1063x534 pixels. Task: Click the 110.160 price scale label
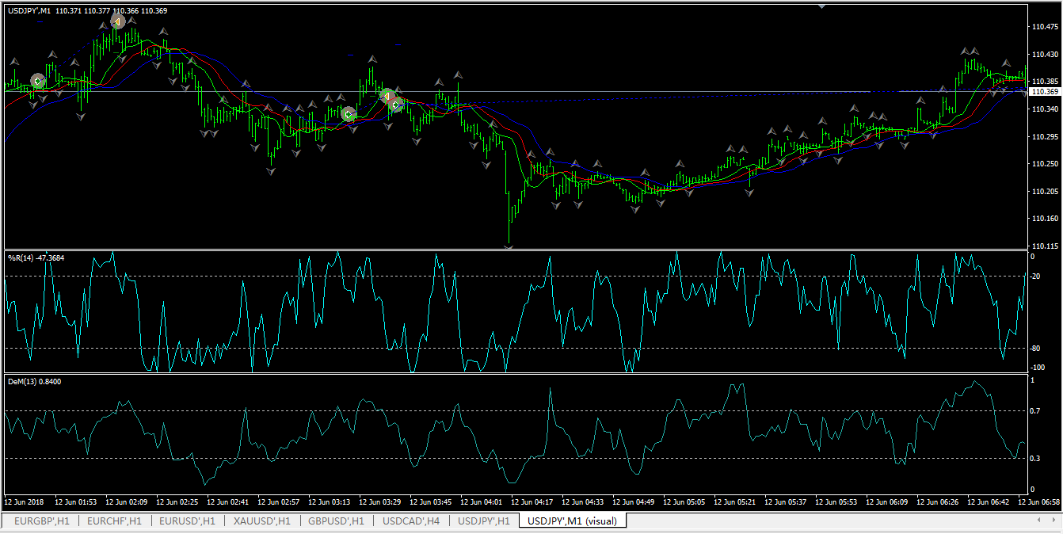(x=1045, y=219)
